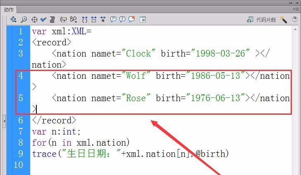This screenshot has width=301, height=175.
Task: Switch to the 动作 panel tab
Action: coord(9,9)
